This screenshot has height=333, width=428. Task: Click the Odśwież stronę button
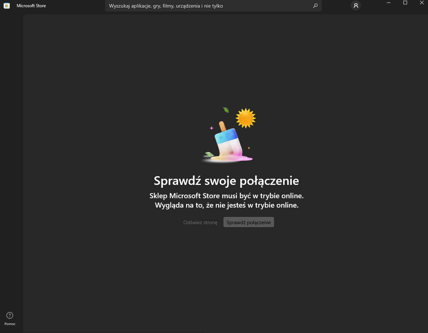point(200,222)
